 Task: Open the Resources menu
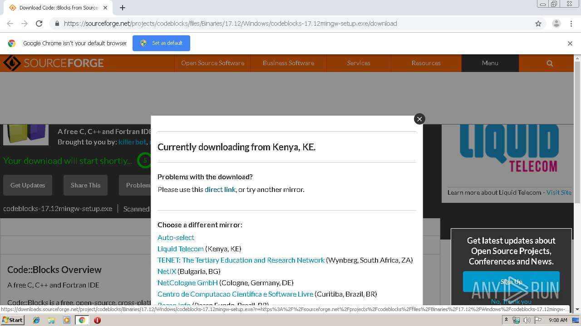[426, 63]
